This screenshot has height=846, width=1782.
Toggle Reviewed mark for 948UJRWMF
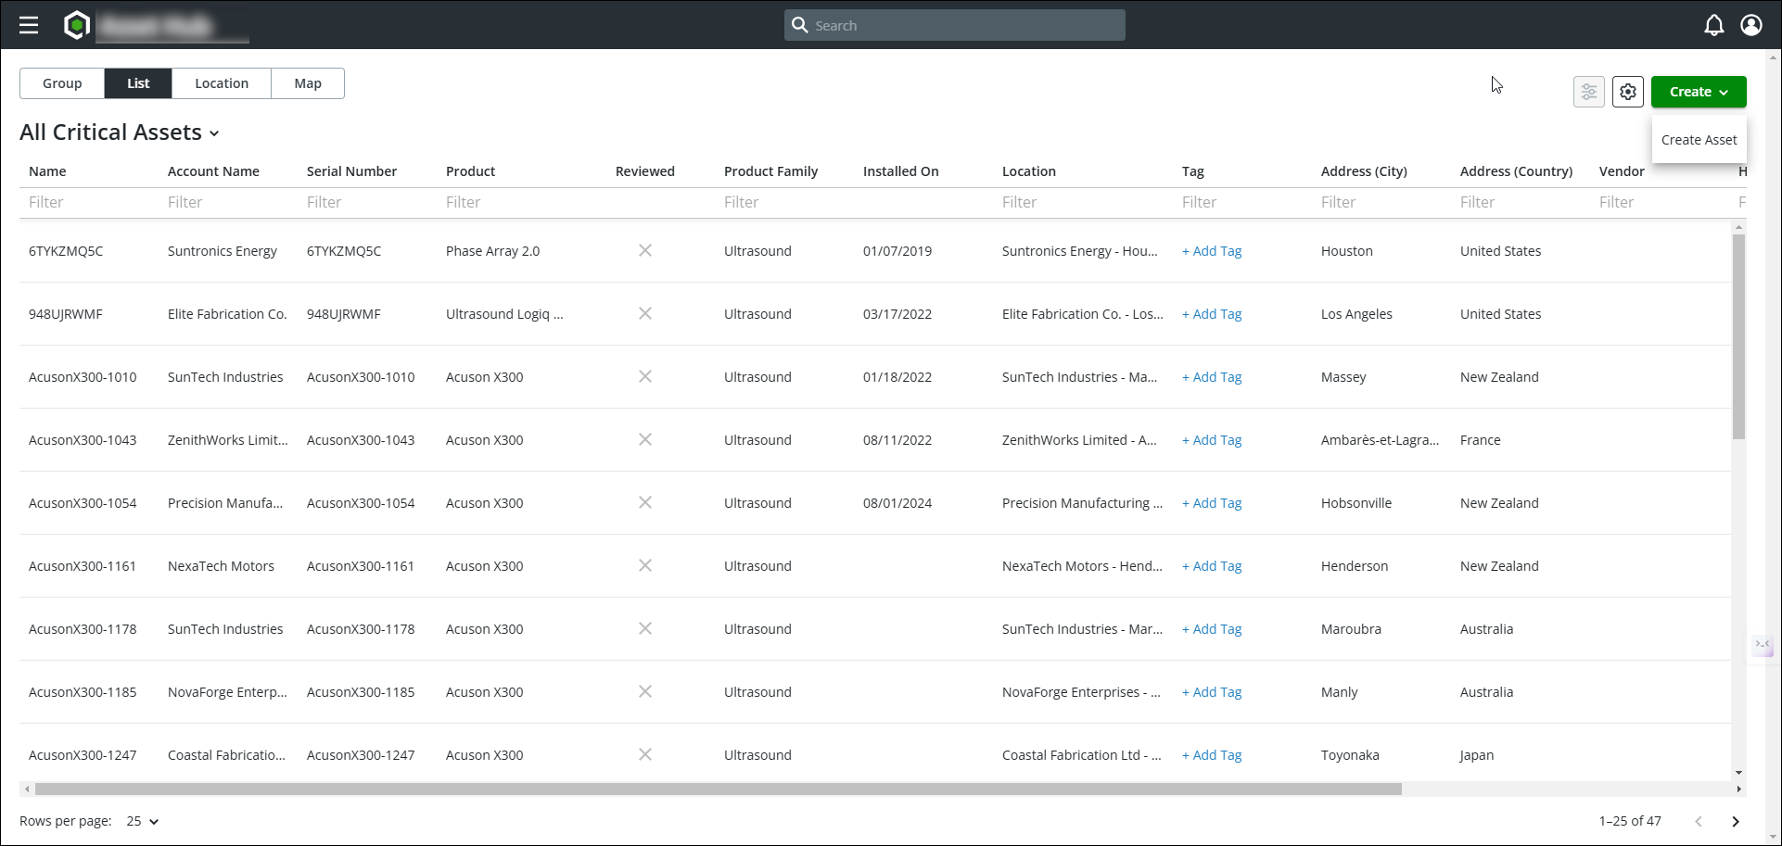click(645, 314)
